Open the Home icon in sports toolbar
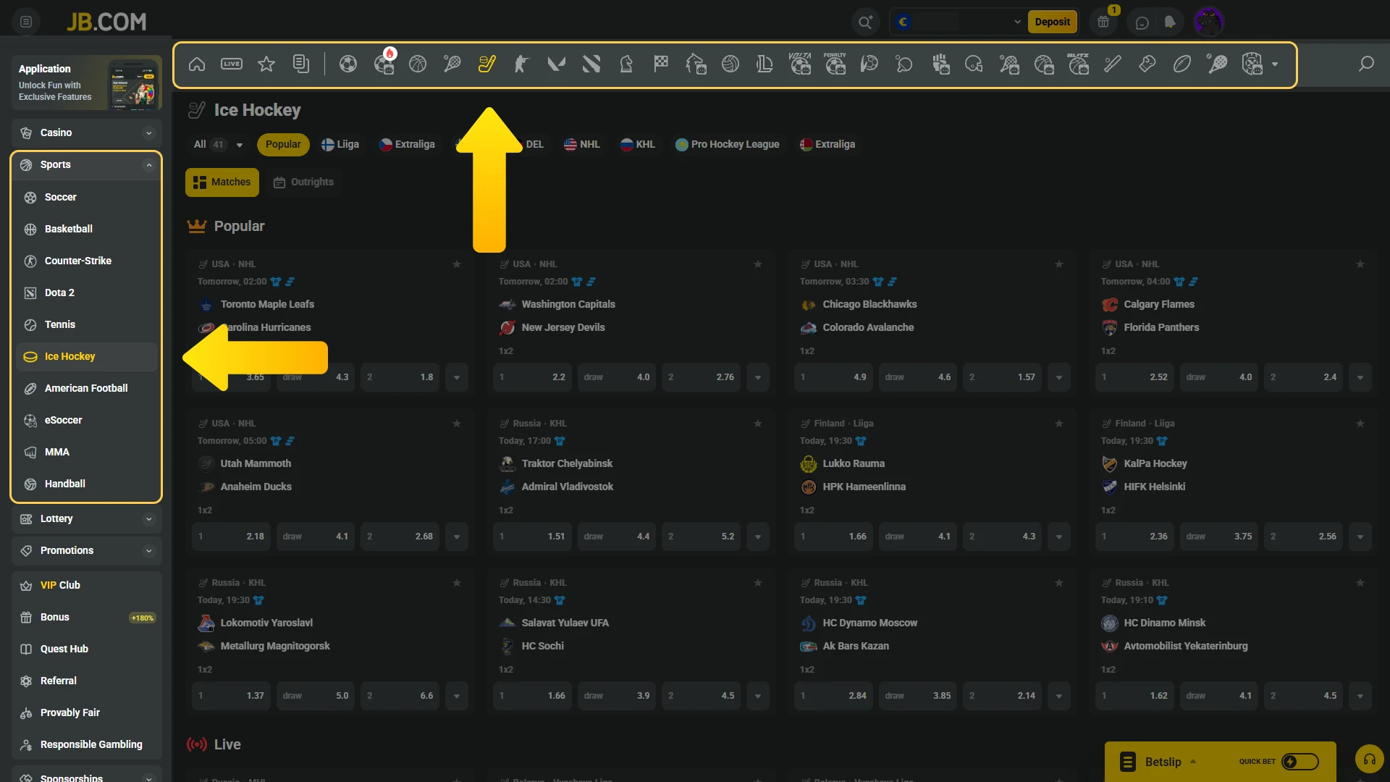 (197, 64)
